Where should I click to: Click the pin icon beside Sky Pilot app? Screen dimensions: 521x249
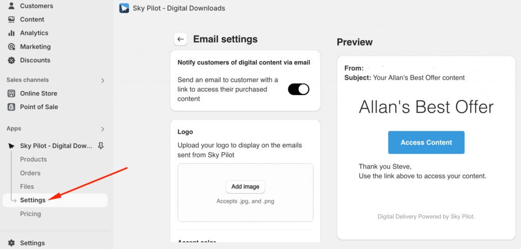coord(101,146)
